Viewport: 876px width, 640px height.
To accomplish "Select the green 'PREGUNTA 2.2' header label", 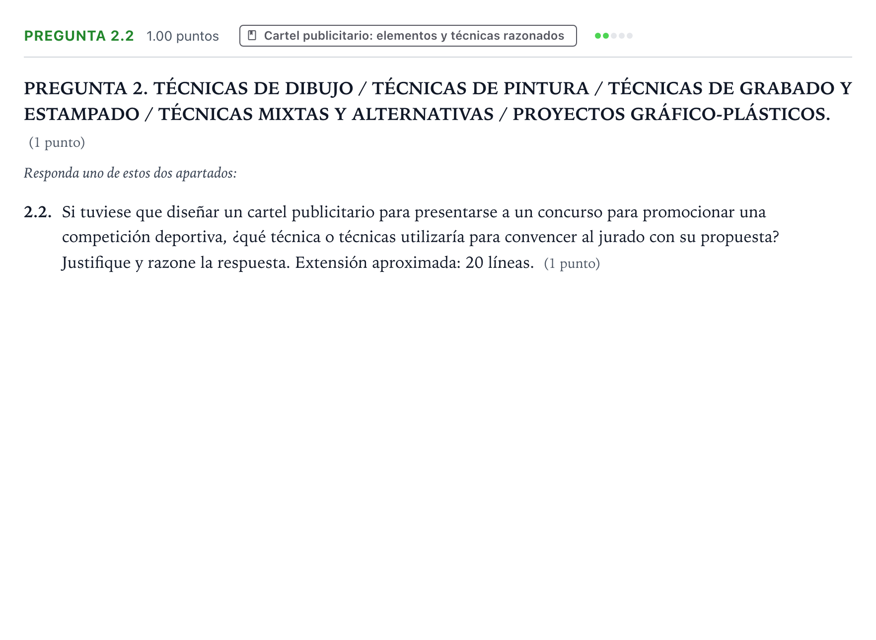I will (79, 36).
